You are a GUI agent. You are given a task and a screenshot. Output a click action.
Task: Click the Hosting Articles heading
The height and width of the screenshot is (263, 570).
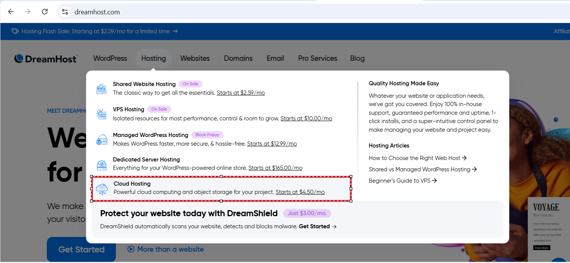click(389, 146)
